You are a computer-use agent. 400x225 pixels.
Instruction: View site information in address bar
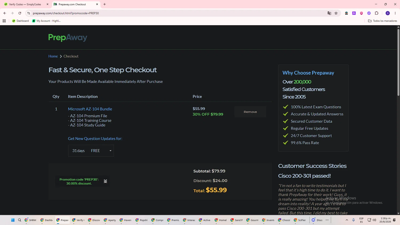[29, 13]
